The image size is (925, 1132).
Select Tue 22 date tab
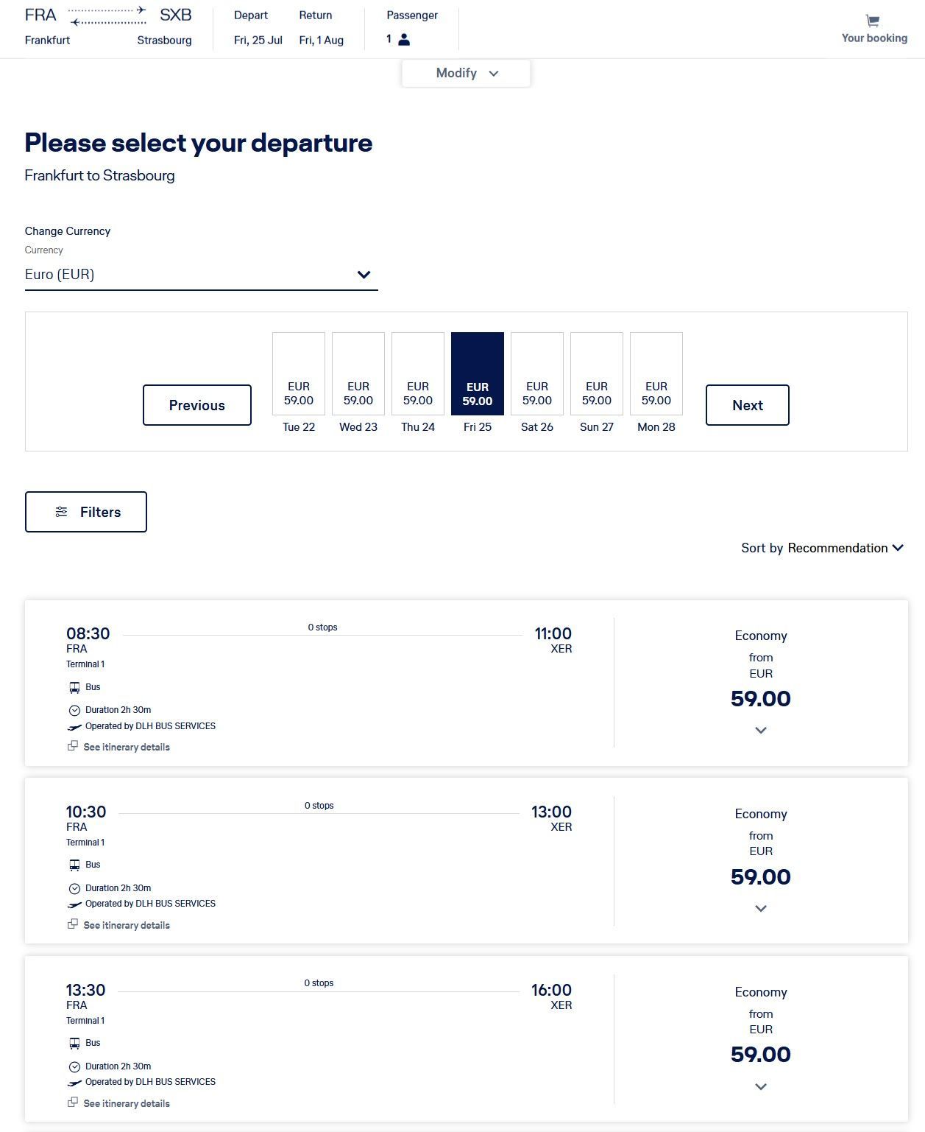click(x=299, y=383)
